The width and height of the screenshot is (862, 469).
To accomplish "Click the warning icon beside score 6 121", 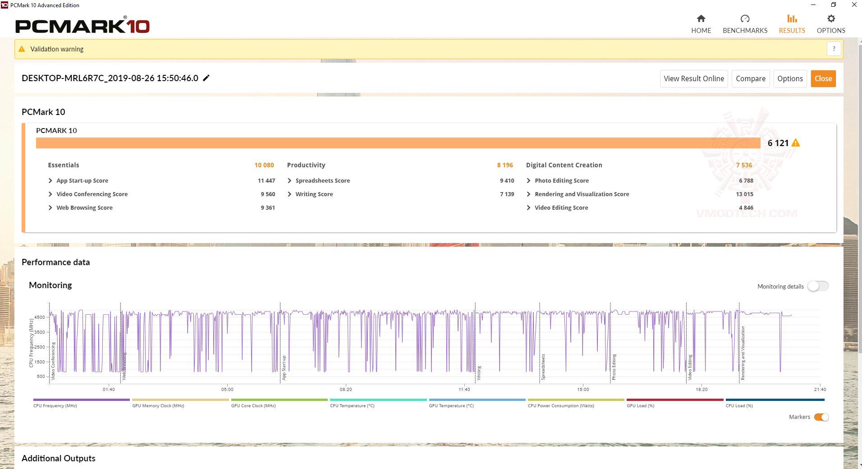I will (796, 143).
